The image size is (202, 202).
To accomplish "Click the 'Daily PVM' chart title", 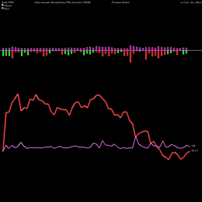I will [8, 2].
